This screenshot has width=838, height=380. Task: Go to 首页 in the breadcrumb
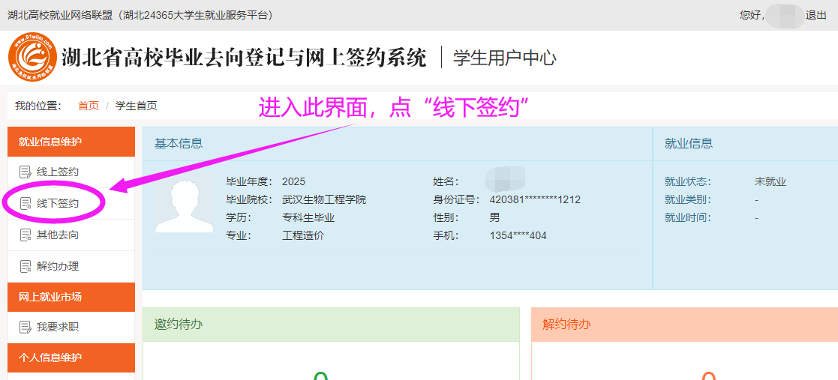point(89,106)
